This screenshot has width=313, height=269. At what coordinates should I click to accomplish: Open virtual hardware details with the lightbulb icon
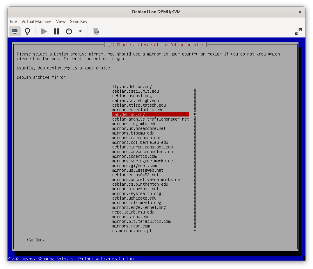27,31
